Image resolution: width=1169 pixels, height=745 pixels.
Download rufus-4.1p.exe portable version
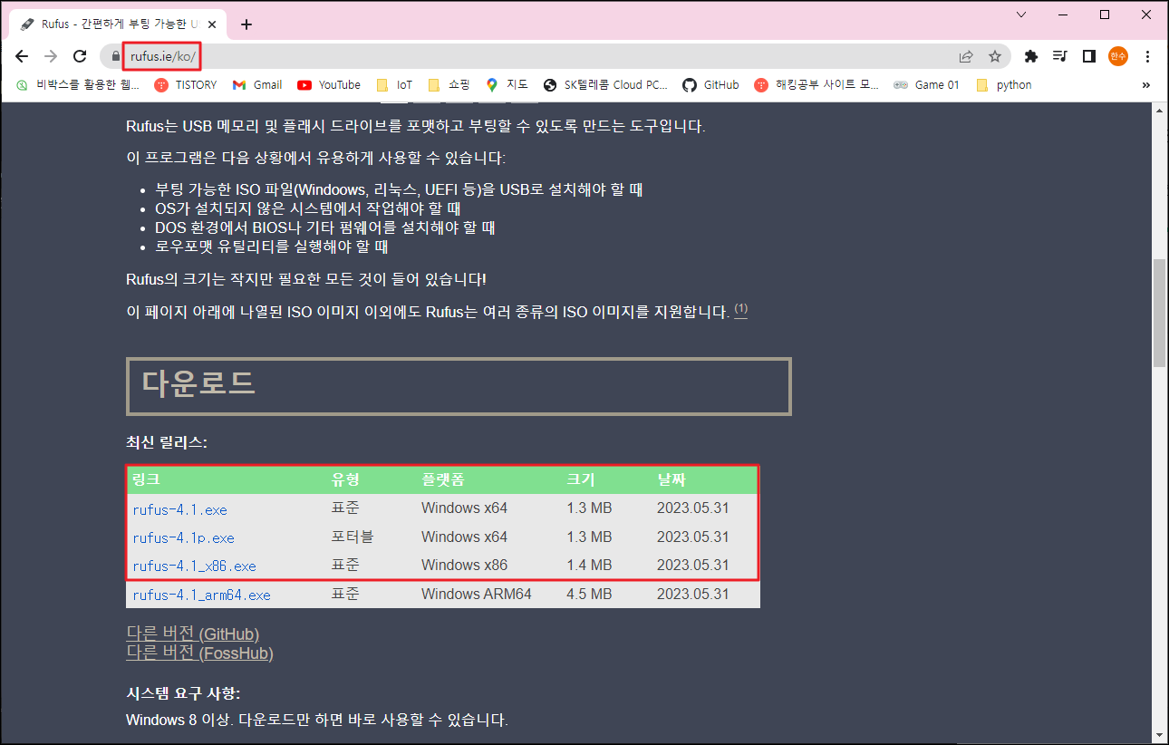pyautogui.click(x=183, y=538)
